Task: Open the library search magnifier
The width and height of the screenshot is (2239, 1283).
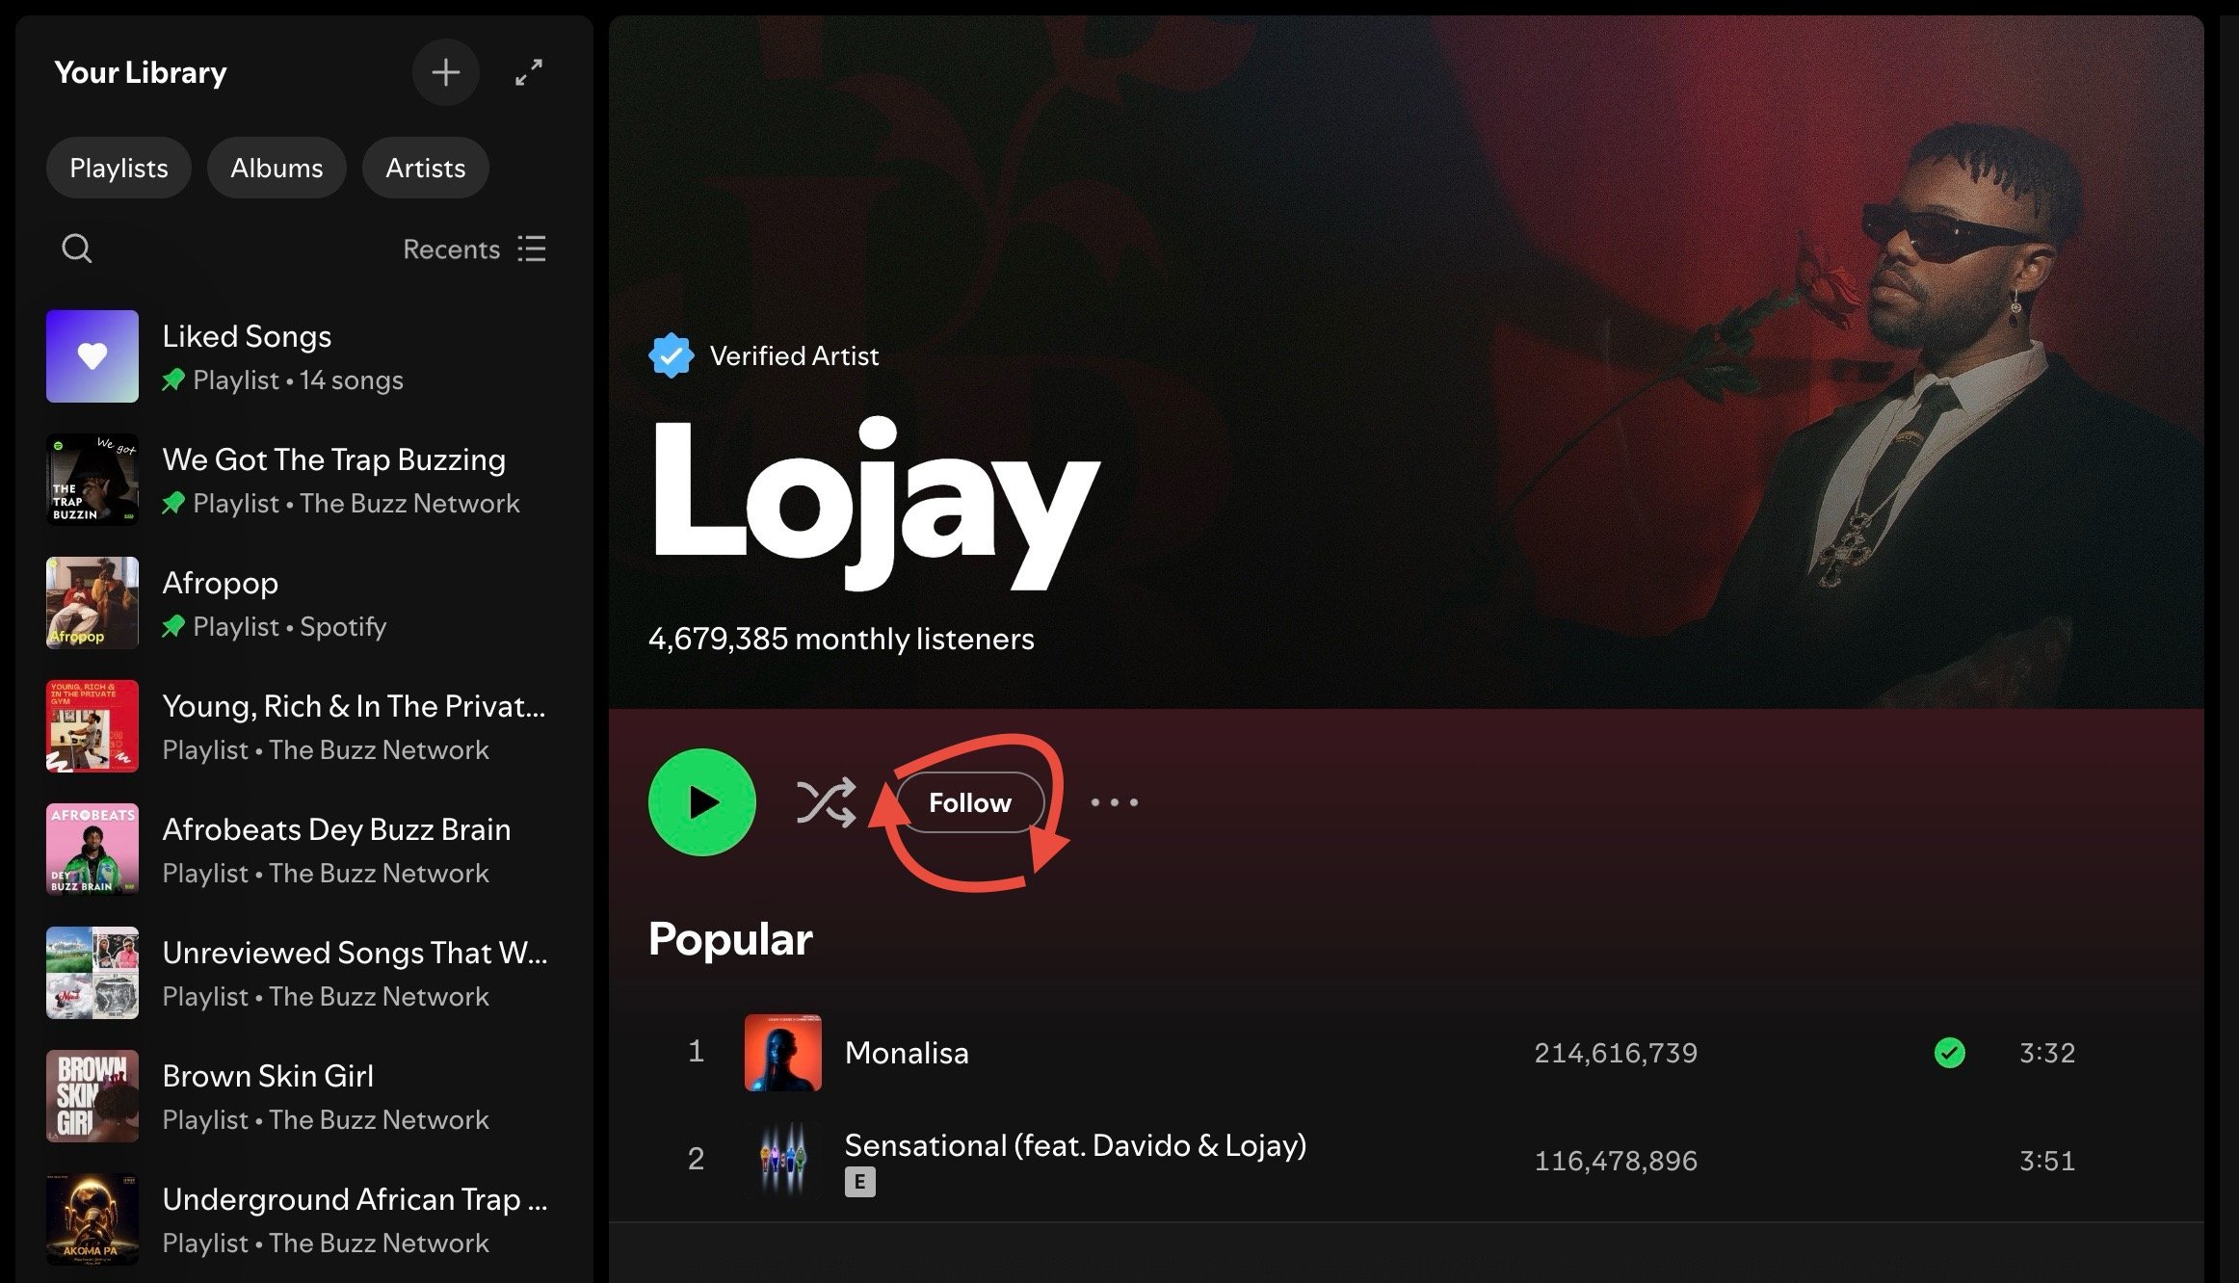Action: pos(77,249)
